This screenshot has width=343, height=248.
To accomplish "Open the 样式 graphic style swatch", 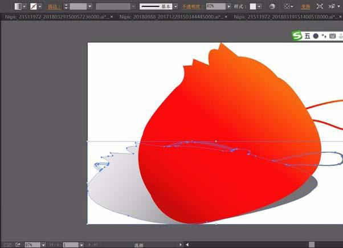I will (x=256, y=6).
